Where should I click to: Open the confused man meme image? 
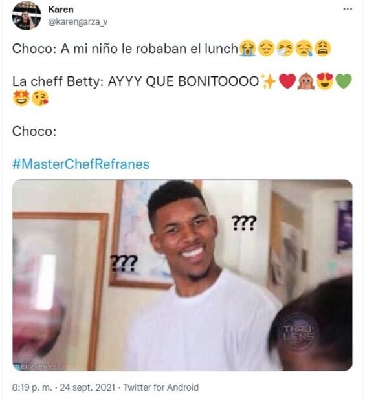click(x=182, y=275)
